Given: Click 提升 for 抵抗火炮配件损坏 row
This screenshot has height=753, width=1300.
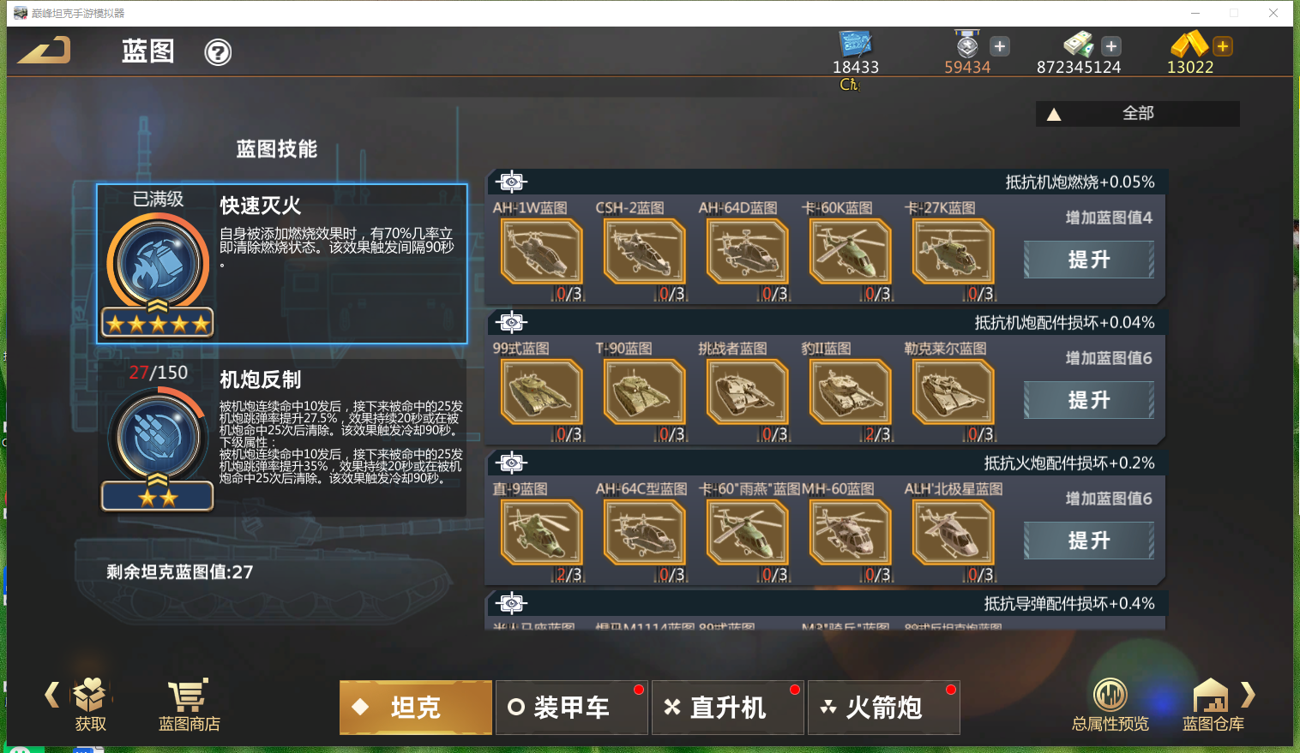Looking at the screenshot, I should tap(1089, 541).
